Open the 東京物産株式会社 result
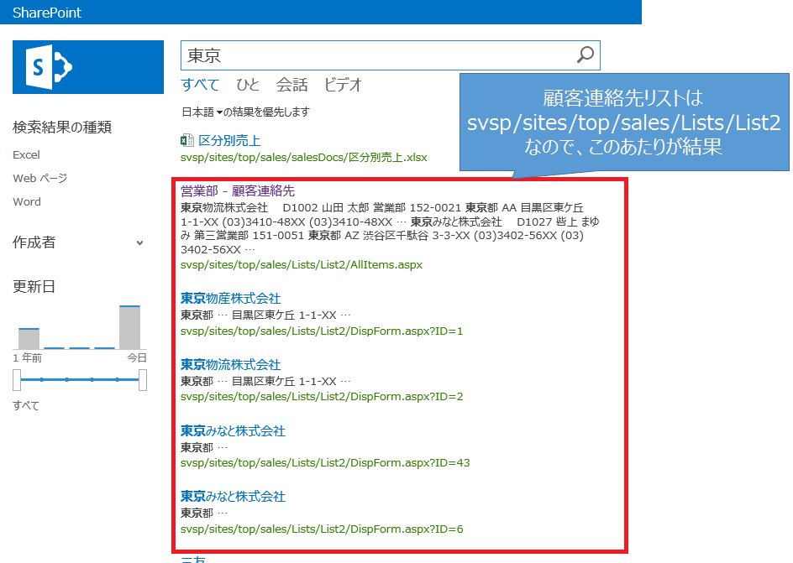Screen dimensions: 793x563 pos(231,299)
